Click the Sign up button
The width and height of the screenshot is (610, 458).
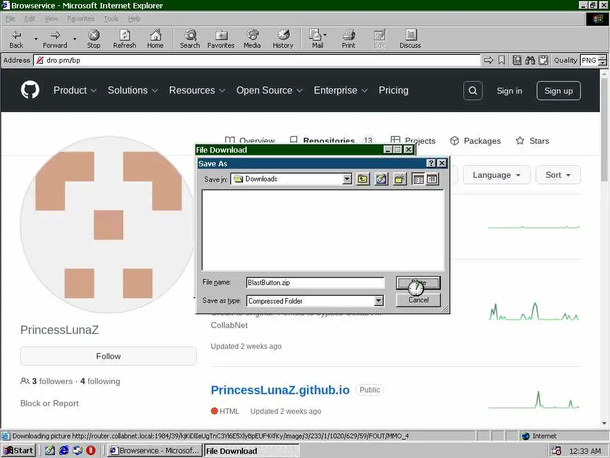point(558,91)
